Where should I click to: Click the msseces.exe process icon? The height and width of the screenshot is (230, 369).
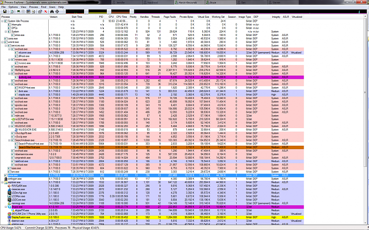[x=9, y=189]
